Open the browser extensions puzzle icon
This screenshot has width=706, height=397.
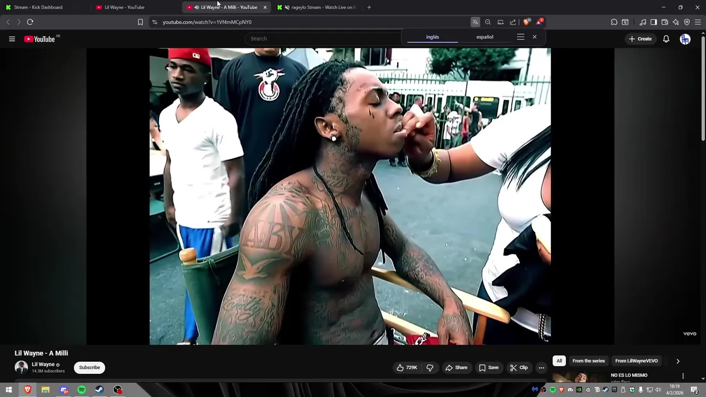614,22
